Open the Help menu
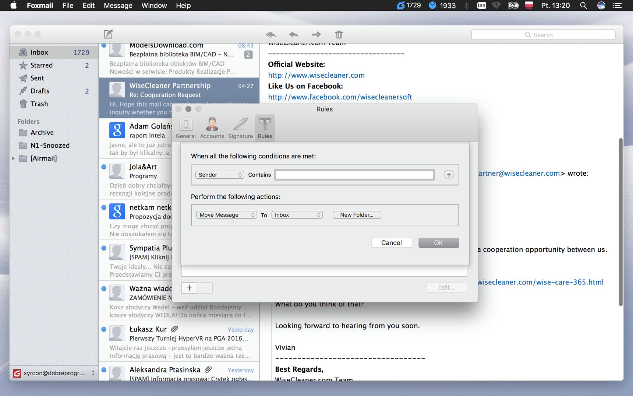Screen dimensions: 633x396 tap(183, 6)
